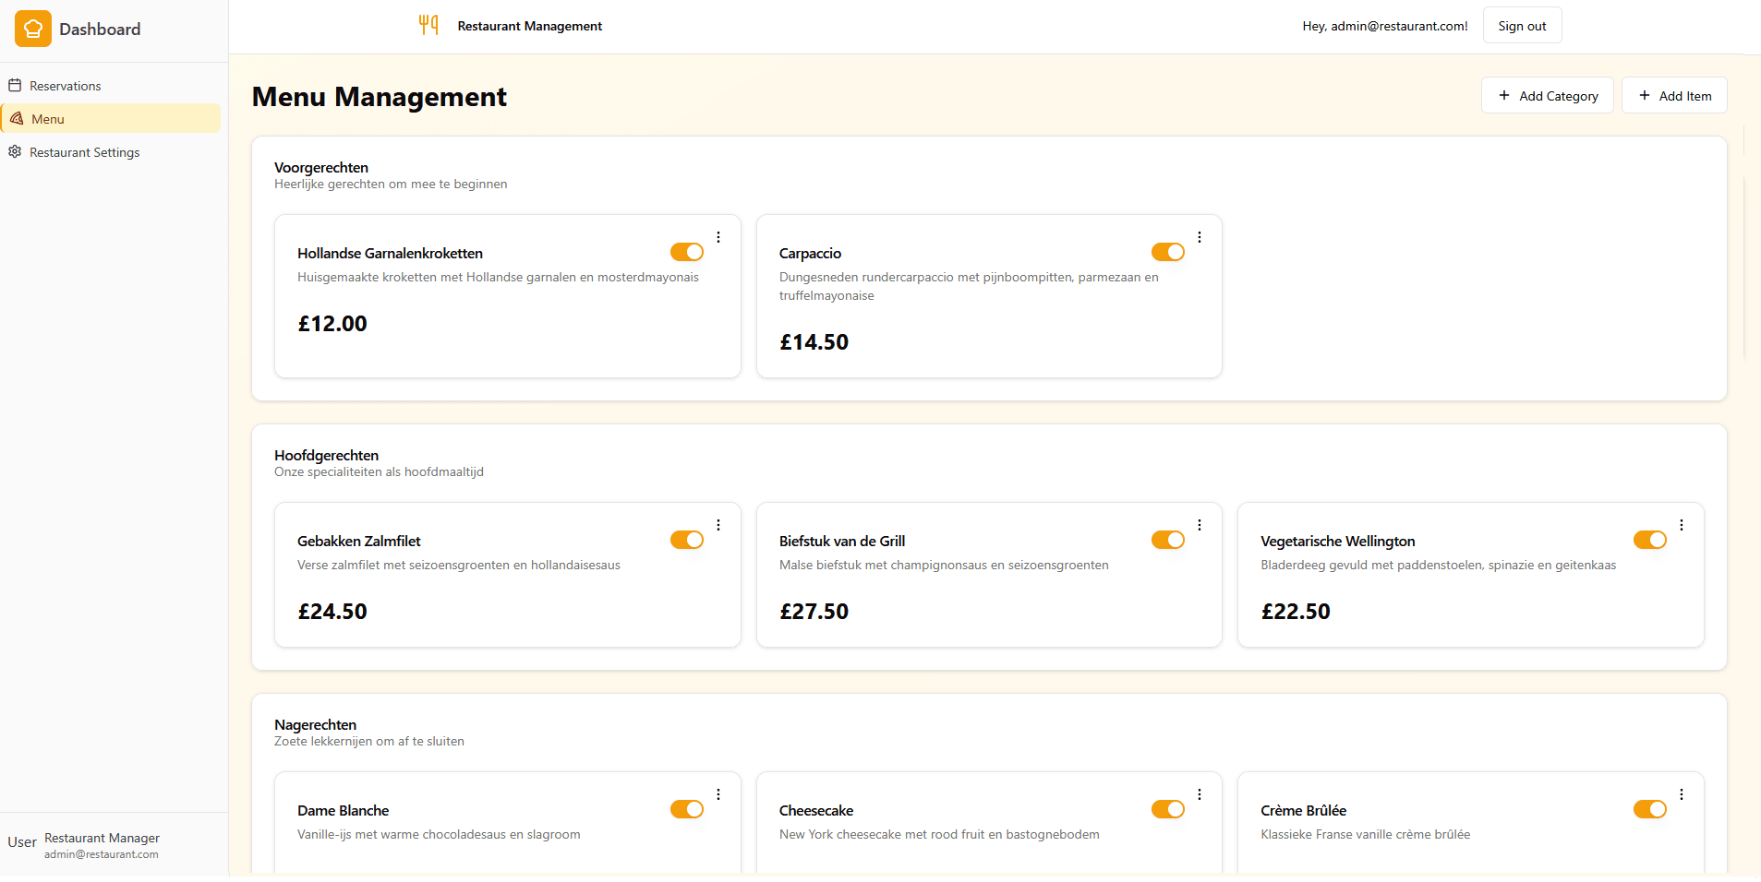
Task: Click the fork and knife Restaurant Management icon
Action: [x=428, y=25]
